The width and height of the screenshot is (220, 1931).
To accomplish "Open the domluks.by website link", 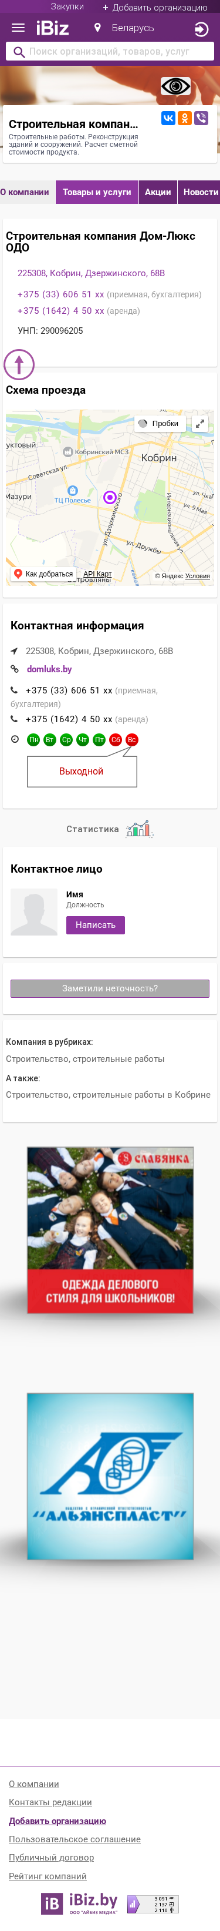I will [x=49, y=669].
